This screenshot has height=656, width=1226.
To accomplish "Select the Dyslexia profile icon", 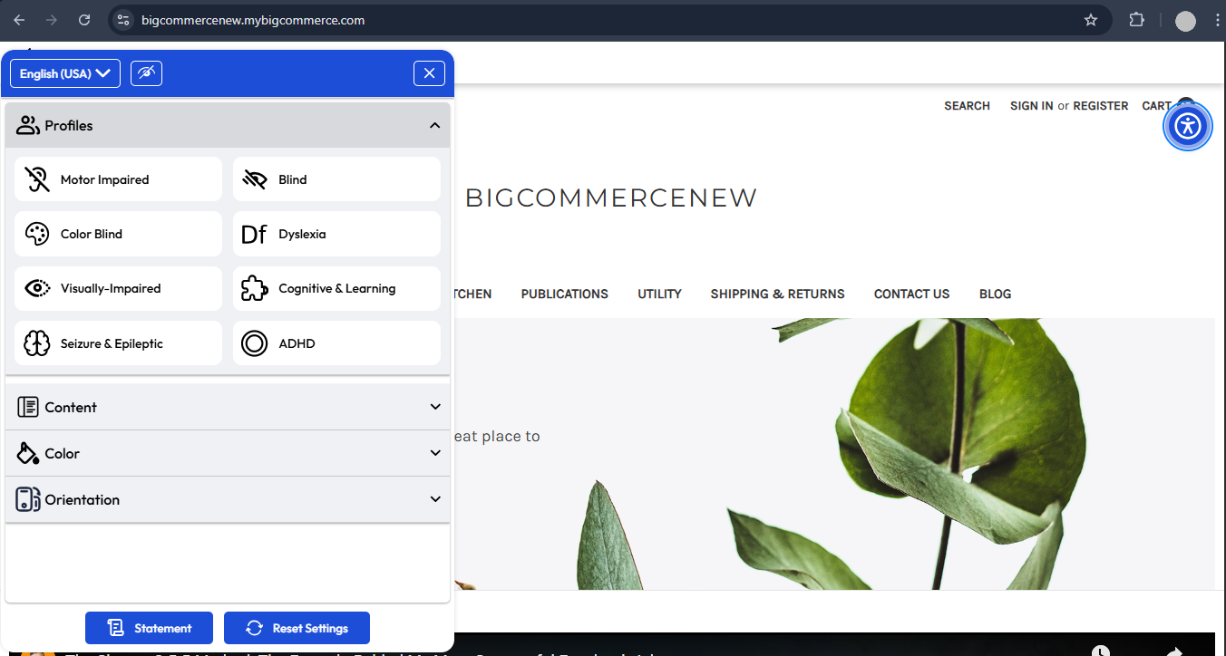I will (x=254, y=233).
